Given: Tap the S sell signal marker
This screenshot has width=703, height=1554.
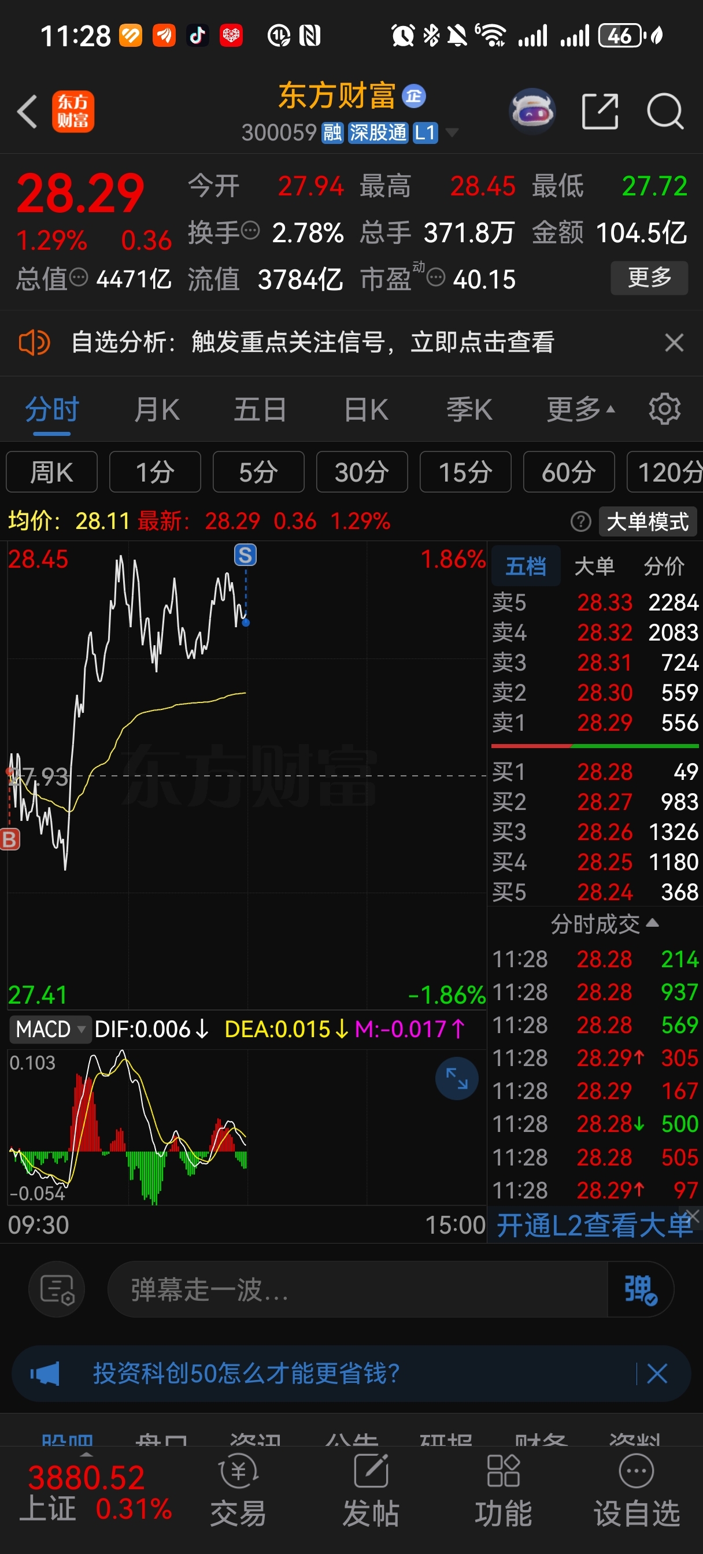Looking at the screenshot, I should click(245, 554).
